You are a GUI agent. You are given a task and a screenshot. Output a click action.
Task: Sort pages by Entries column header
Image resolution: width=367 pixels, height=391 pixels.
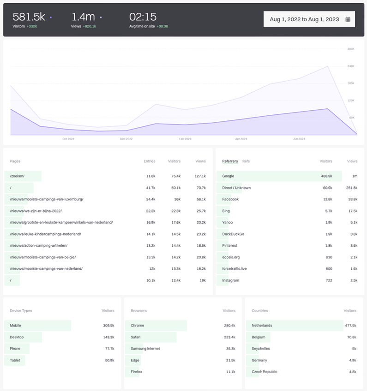[x=149, y=161]
